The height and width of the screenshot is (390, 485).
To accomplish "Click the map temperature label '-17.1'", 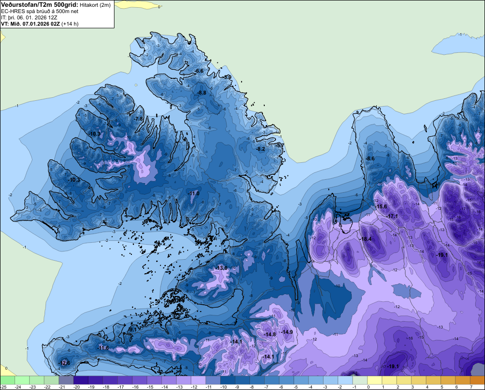I will click(x=392, y=216).
